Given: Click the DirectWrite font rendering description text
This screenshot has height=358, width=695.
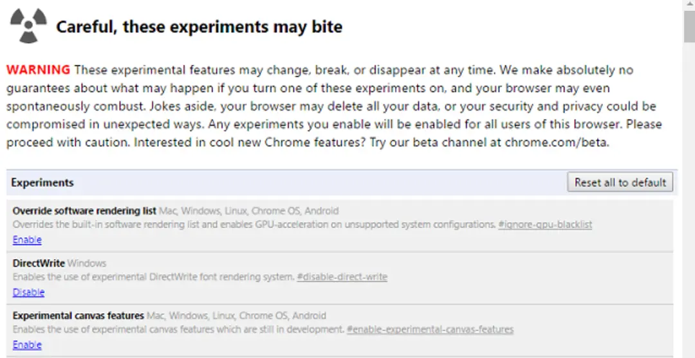Looking at the screenshot, I should tap(153, 277).
